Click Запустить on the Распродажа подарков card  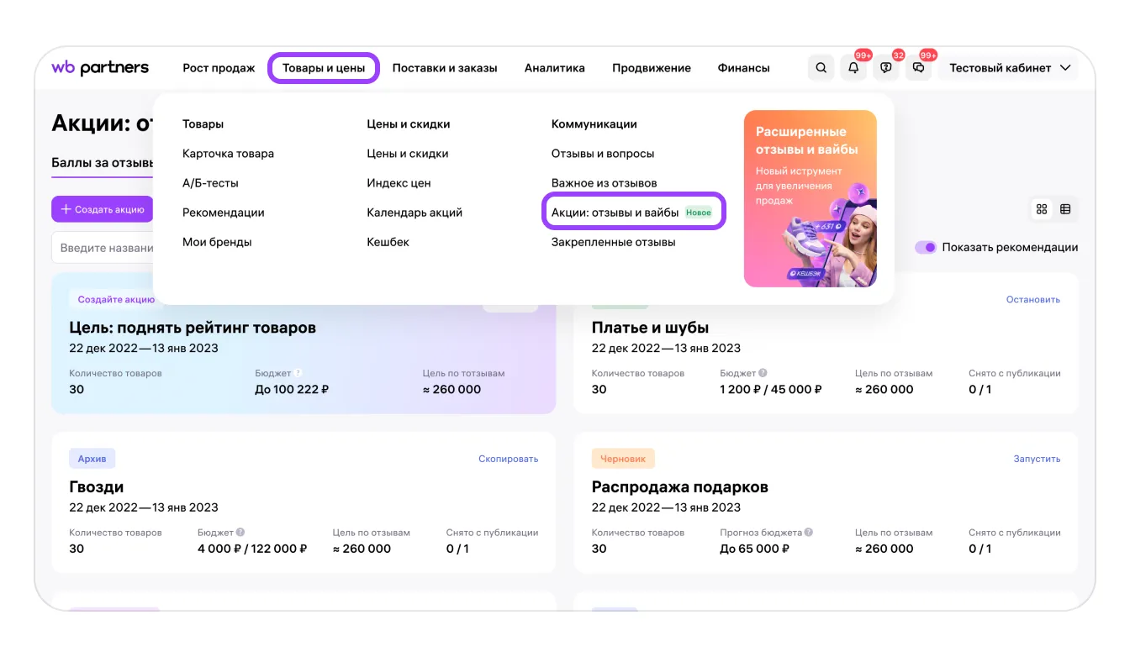(x=1038, y=459)
